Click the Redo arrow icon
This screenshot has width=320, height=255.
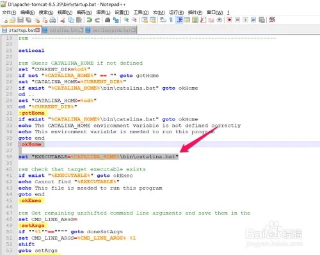coord(97,20)
